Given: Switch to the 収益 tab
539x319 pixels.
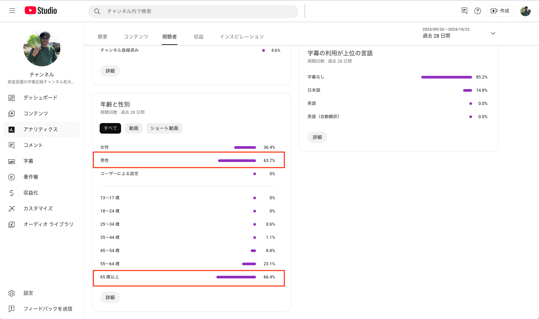Looking at the screenshot, I should [199, 37].
